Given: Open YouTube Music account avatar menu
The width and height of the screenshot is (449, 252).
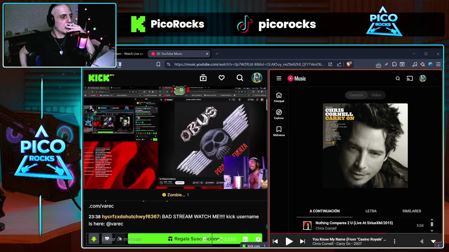Looking at the screenshot, I should (x=423, y=78).
